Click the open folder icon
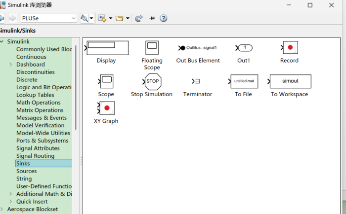This screenshot has height=214, width=346. 120,18
